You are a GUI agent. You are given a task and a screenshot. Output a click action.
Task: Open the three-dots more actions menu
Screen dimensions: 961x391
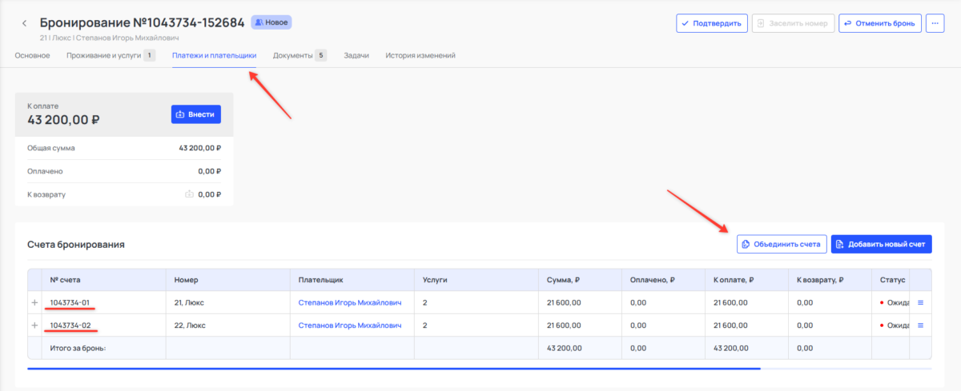coord(935,23)
